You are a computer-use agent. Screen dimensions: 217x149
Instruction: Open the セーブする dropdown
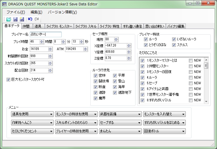tap(120, 123)
